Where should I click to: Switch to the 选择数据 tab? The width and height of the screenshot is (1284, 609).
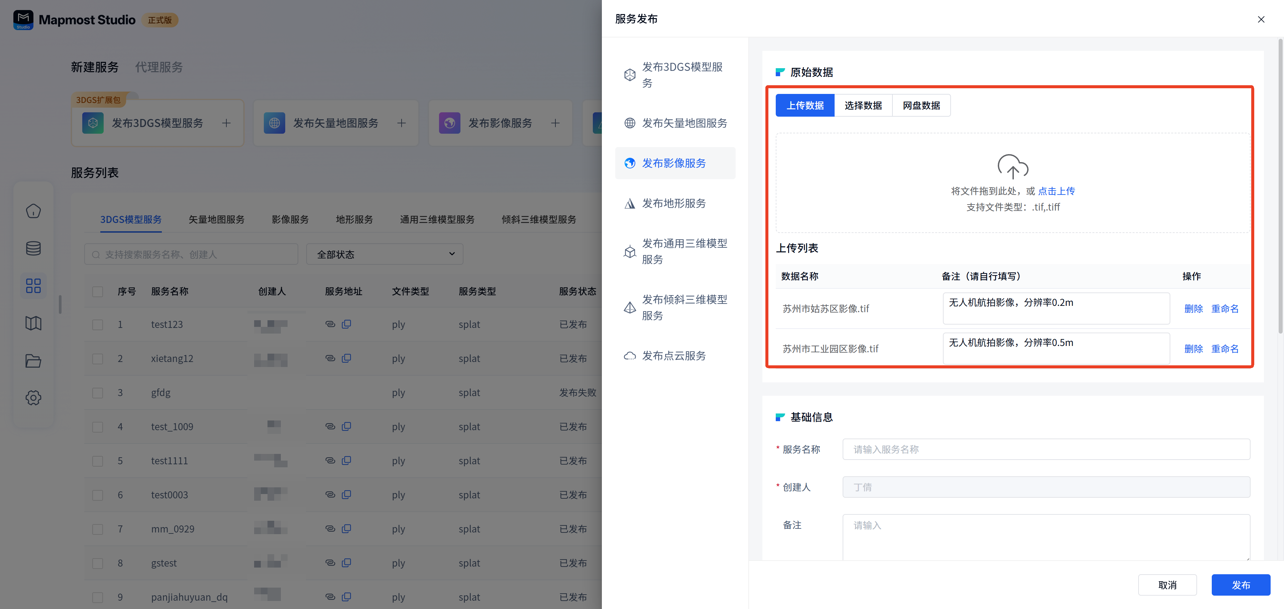pyautogui.click(x=863, y=106)
